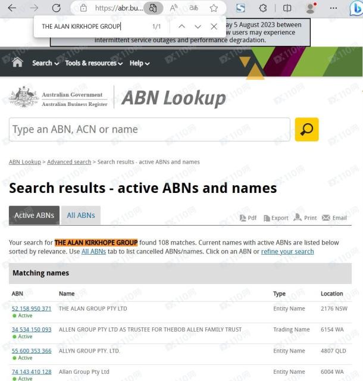Image resolution: width=363 pixels, height=381 pixels.
Task: Expand the Search menu
Action: (x=45, y=63)
